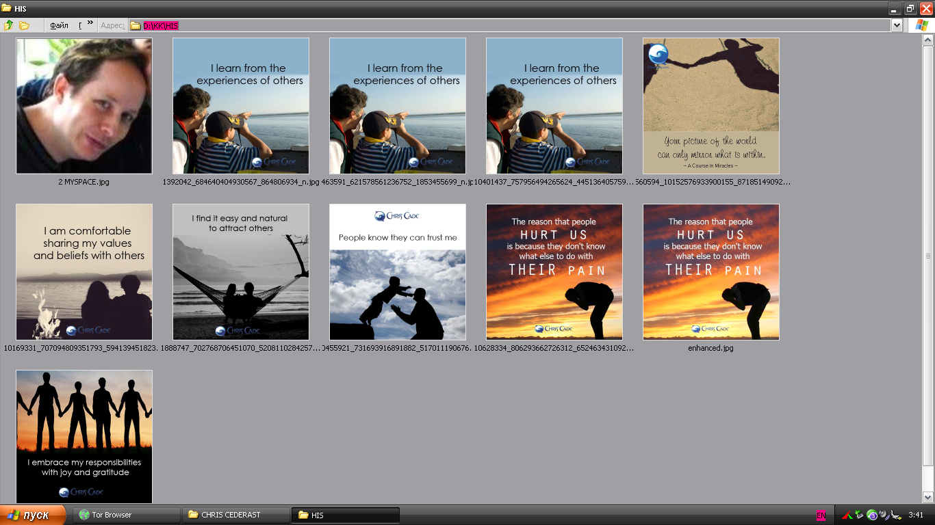The height and width of the screenshot is (525, 935).
Task: Select the 'comfortable sharing my values' thumbnail
Action: 84,272
